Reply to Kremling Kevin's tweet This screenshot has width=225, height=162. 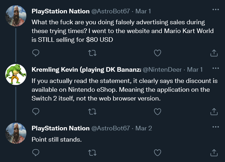[35, 111]
